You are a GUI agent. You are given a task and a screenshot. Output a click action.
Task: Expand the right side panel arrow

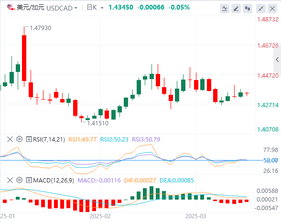coord(277,60)
